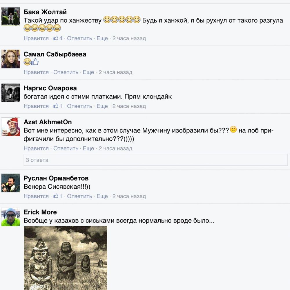Screen dimensions: 290x290
Task: View the like count thumbs-up on Наргис Омарова's comment
Action: click(58, 106)
